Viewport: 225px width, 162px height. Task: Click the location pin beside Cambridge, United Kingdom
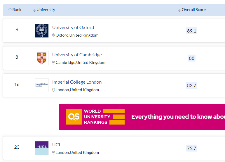tap(53, 62)
